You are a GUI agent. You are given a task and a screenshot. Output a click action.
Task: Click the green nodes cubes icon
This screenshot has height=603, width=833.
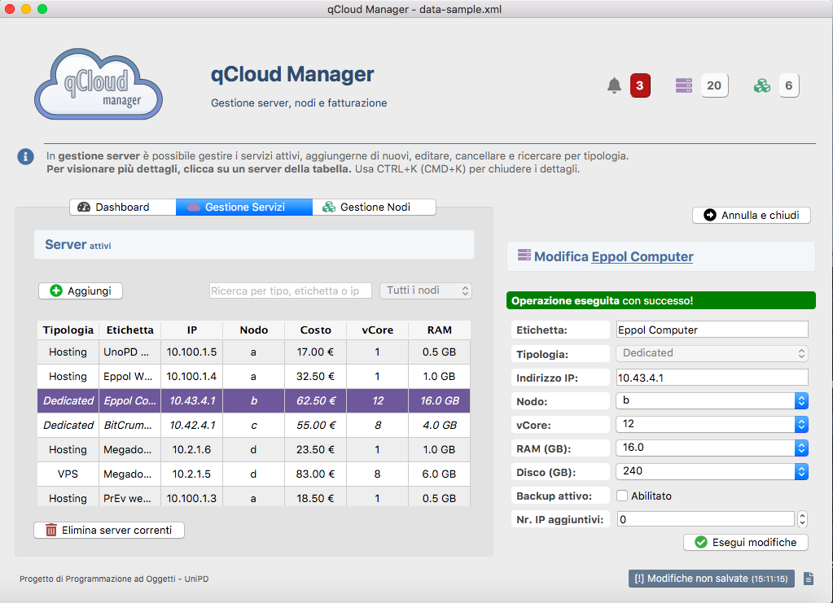click(762, 85)
